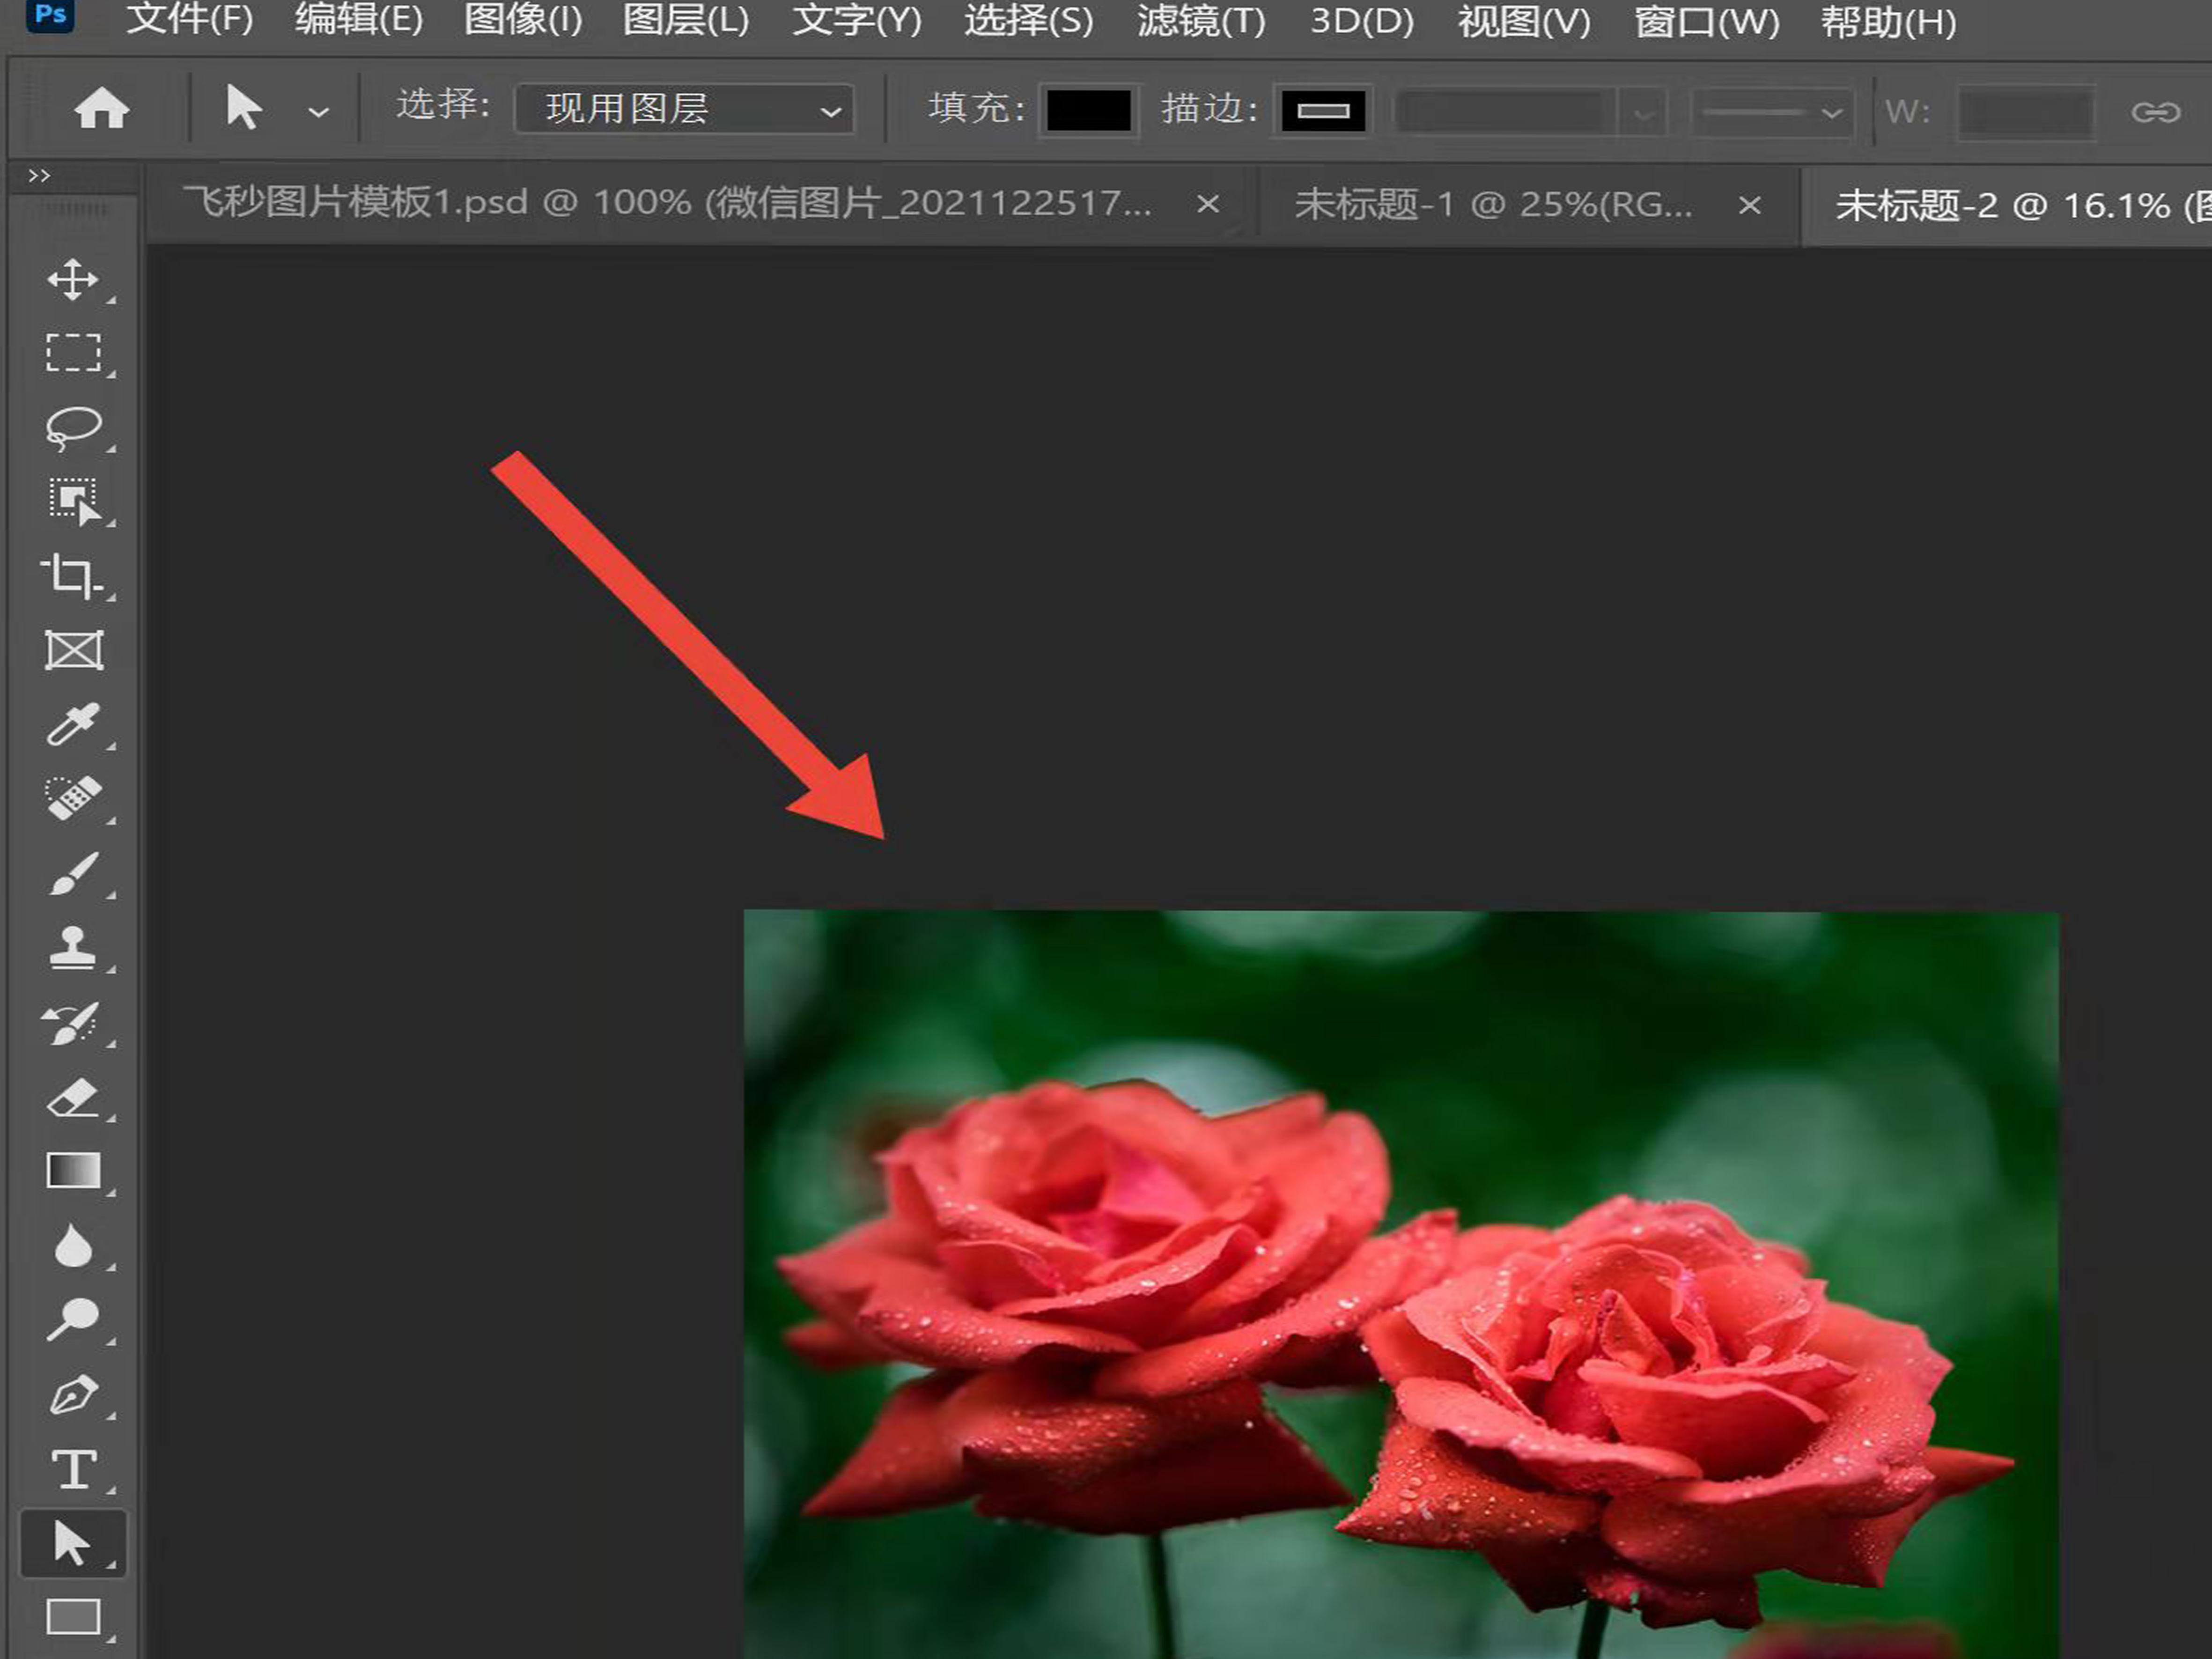Click the black 填充 fill color swatch

click(1088, 110)
